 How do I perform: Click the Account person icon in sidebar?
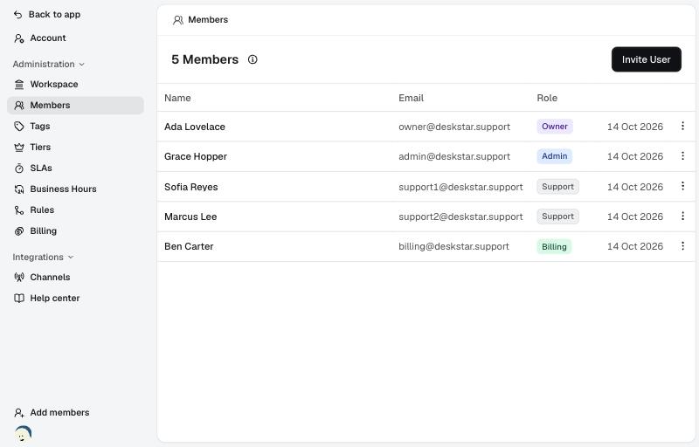(18, 38)
